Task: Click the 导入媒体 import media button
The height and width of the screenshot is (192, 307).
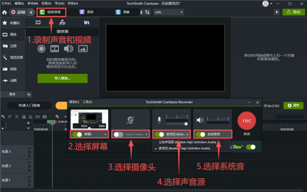Action: click(62, 78)
